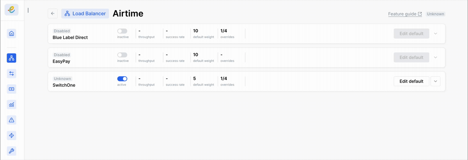Toggle EasyPay active switch
The height and width of the screenshot is (160, 468).
122,55
